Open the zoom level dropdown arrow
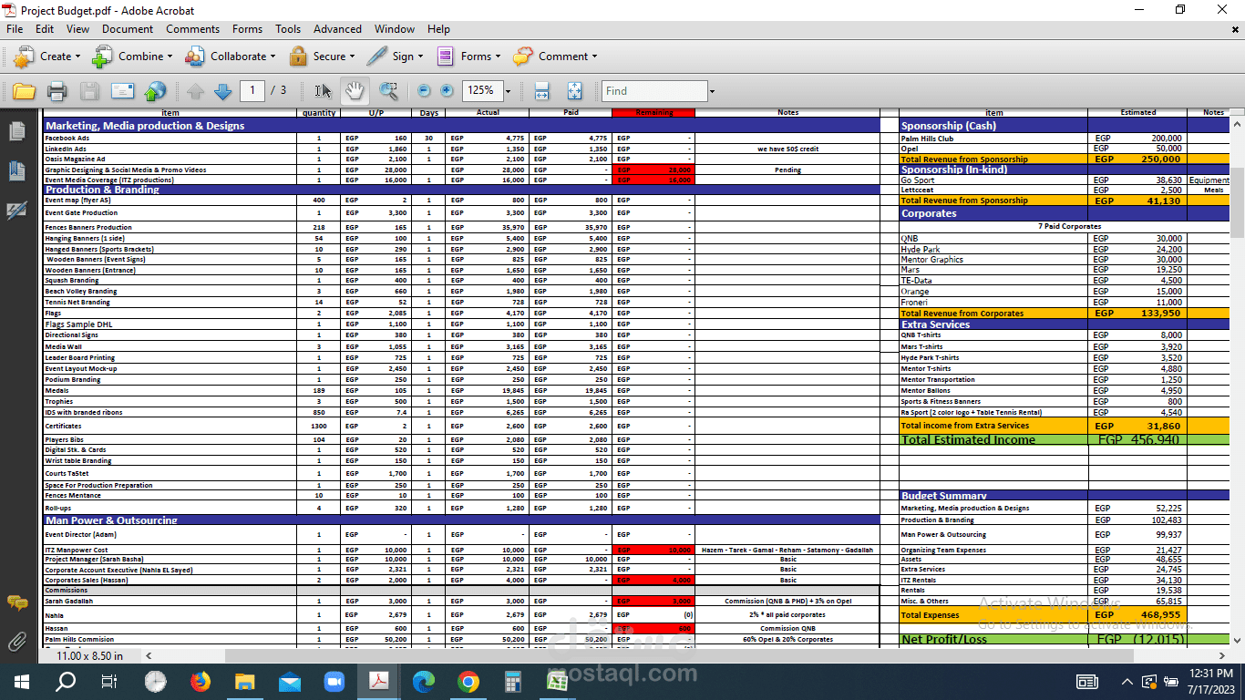1245x700 pixels. 508,91
